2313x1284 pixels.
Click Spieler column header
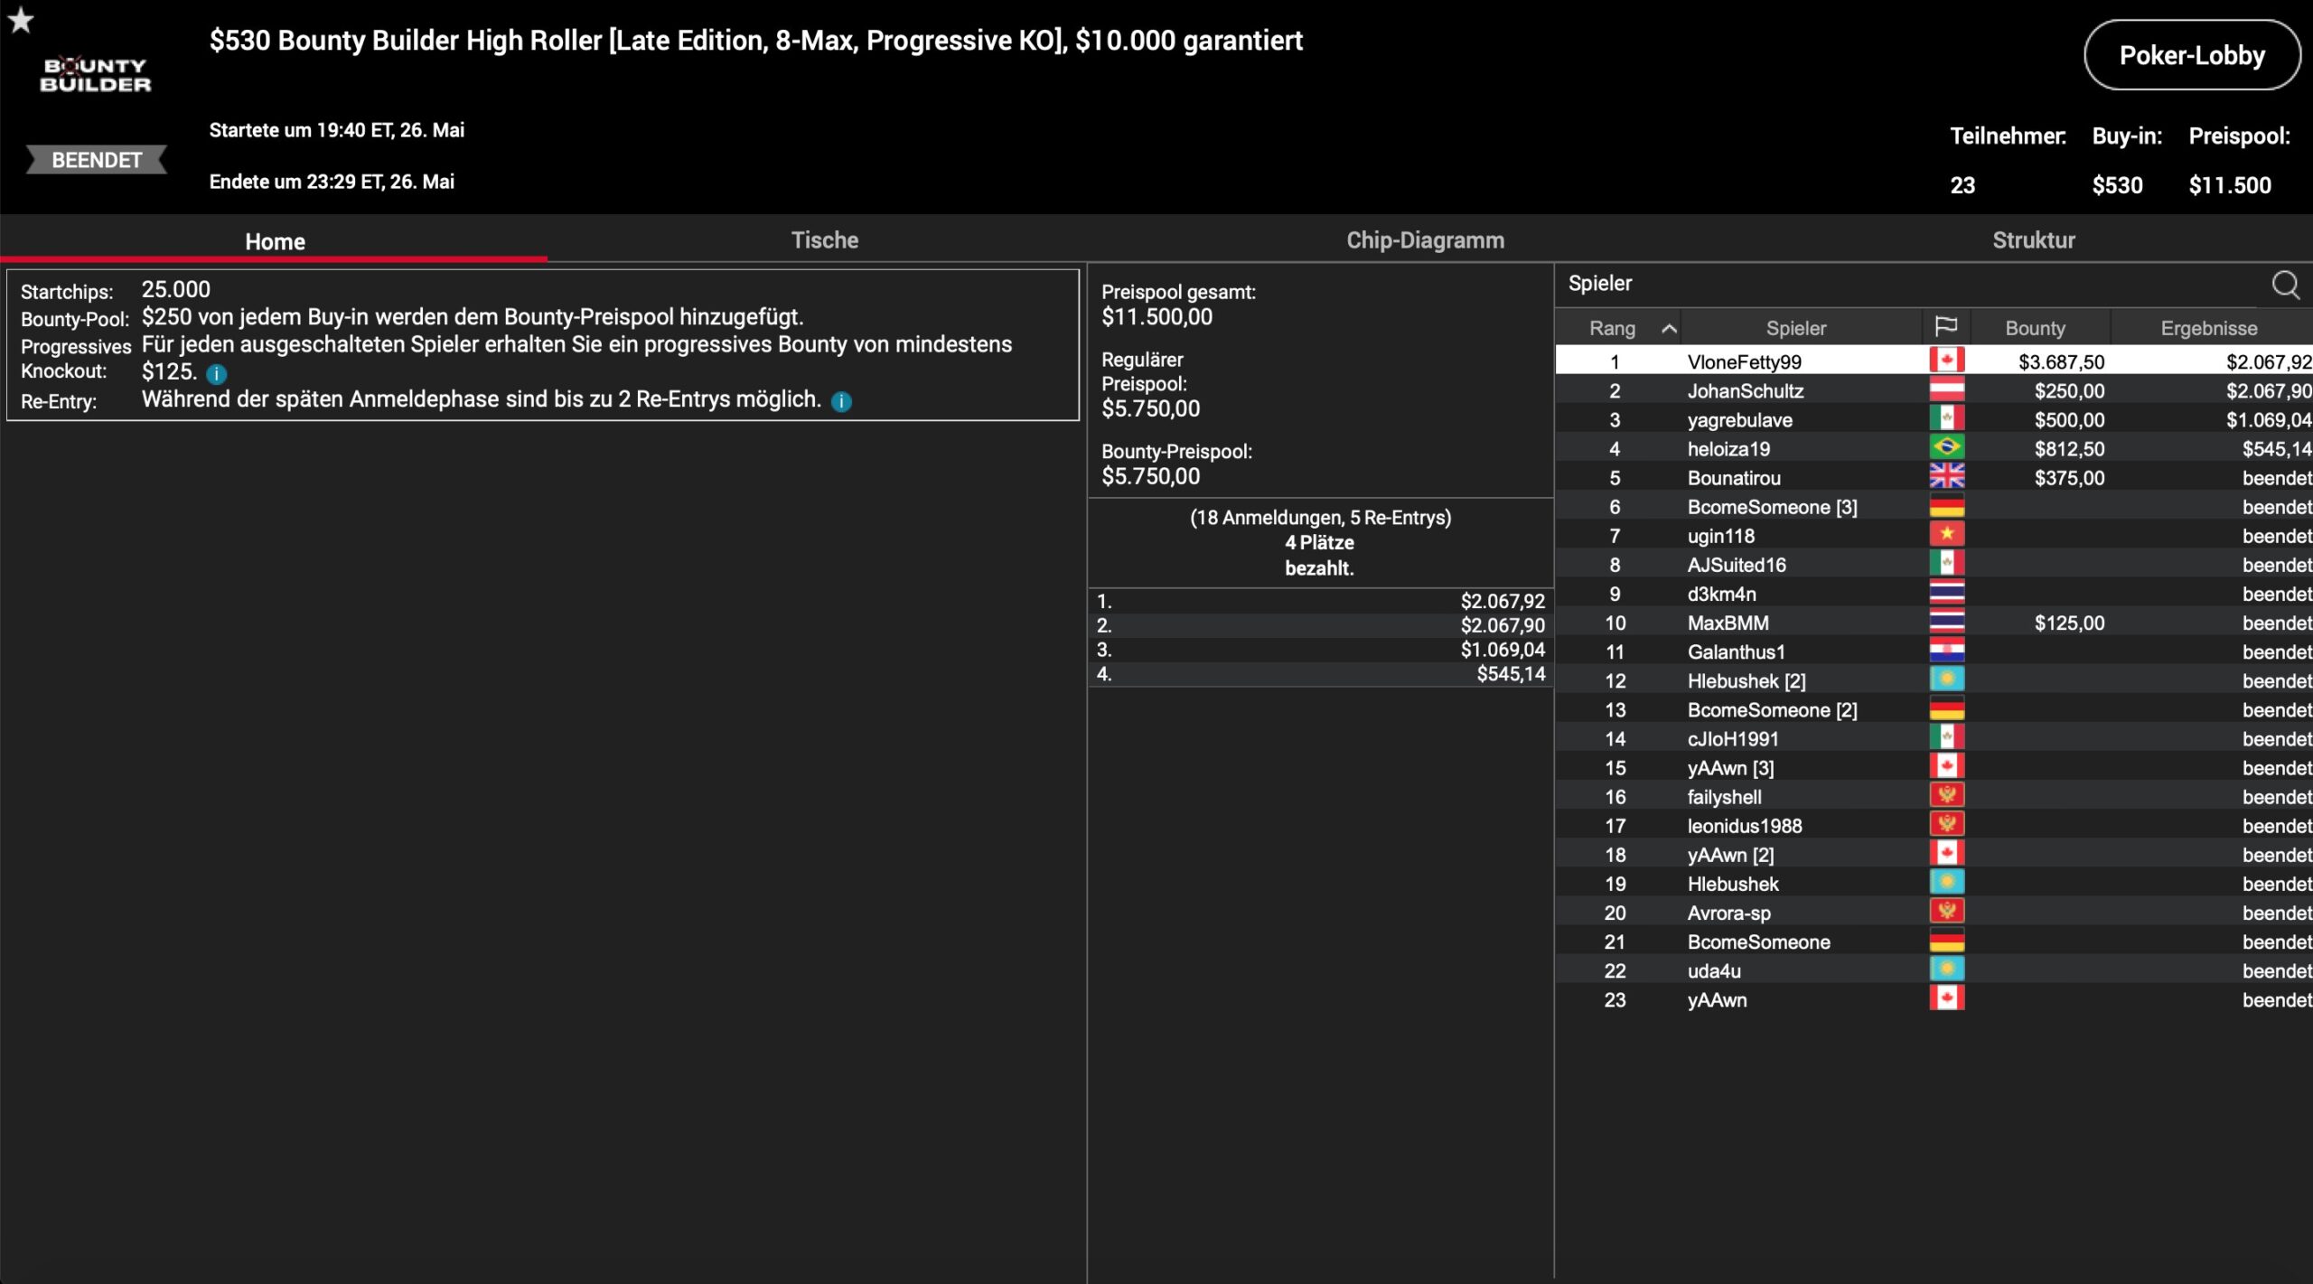coord(1795,328)
